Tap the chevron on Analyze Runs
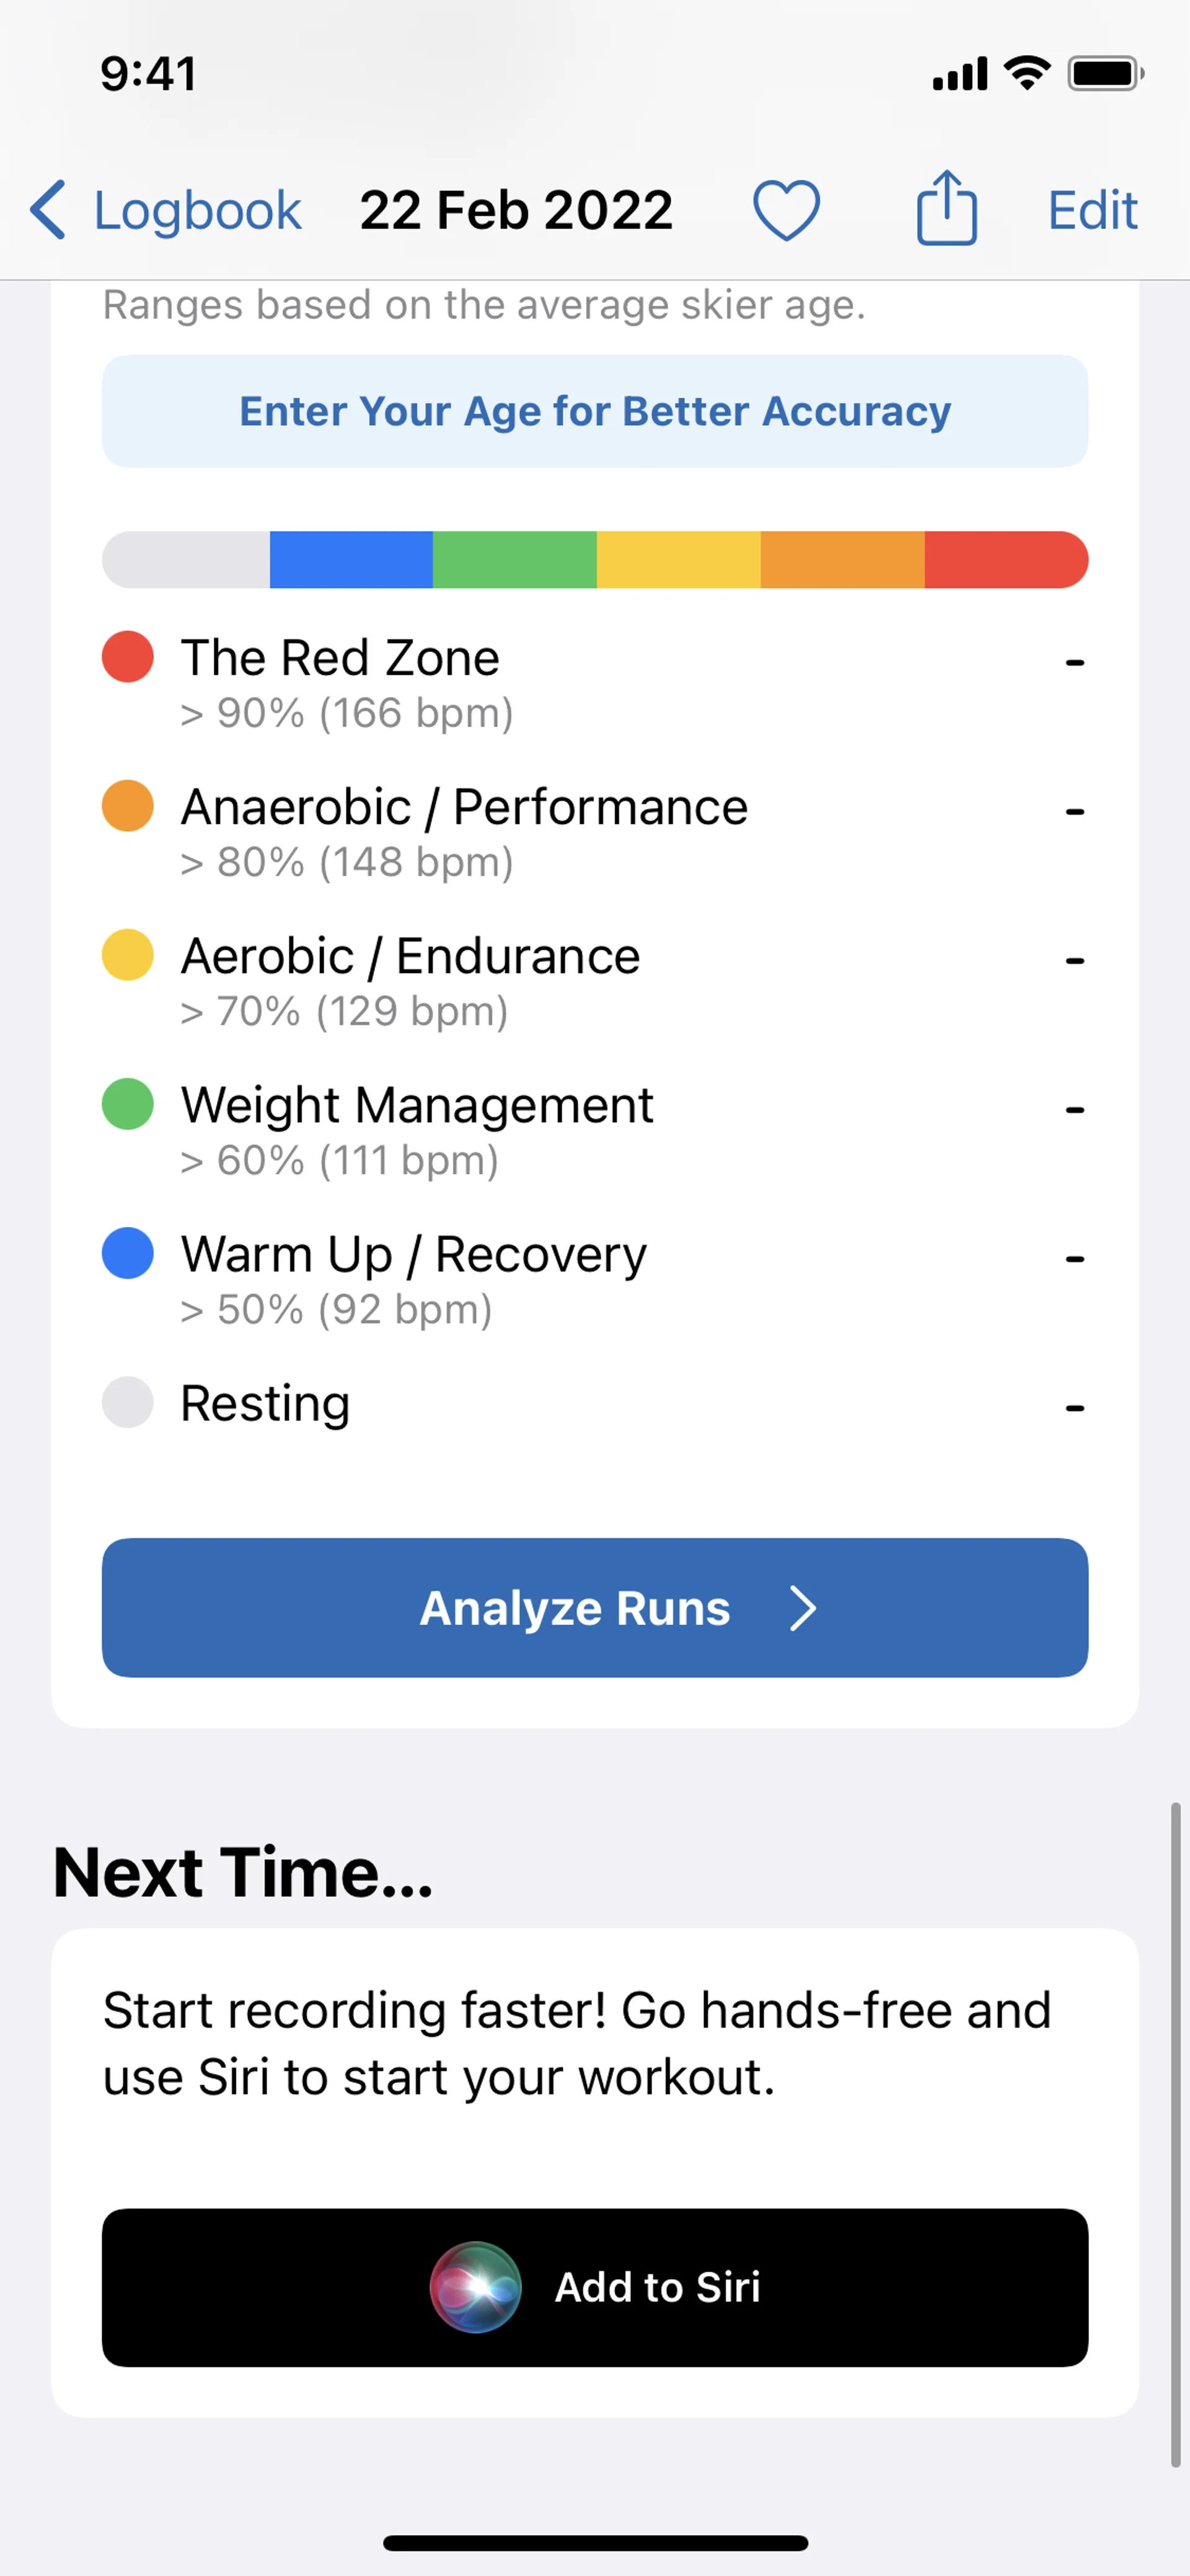 point(802,1608)
